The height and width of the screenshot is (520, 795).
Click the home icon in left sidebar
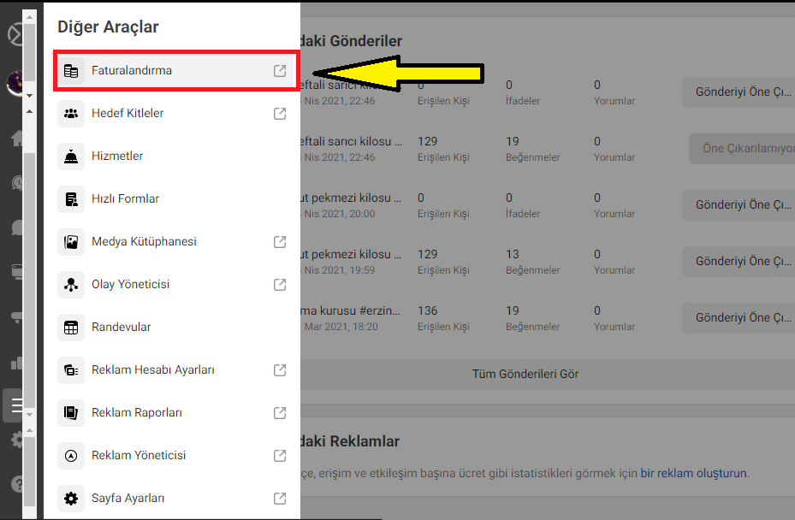(x=17, y=138)
